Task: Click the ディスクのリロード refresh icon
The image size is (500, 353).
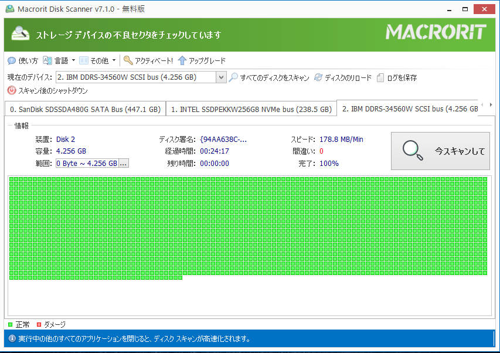Action: [x=318, y=77]
